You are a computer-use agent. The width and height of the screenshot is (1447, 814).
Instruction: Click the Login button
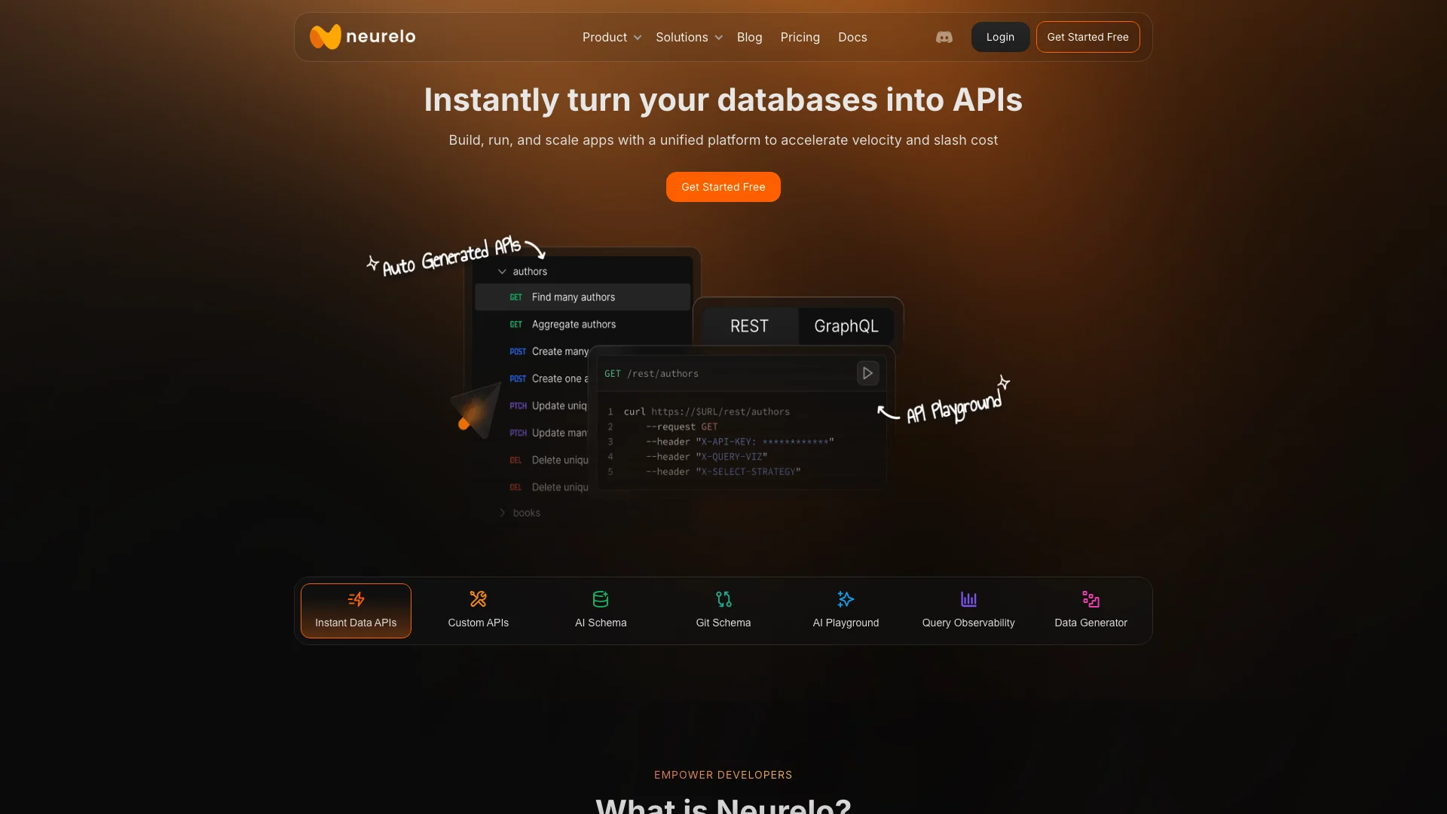click(1000, 37)
